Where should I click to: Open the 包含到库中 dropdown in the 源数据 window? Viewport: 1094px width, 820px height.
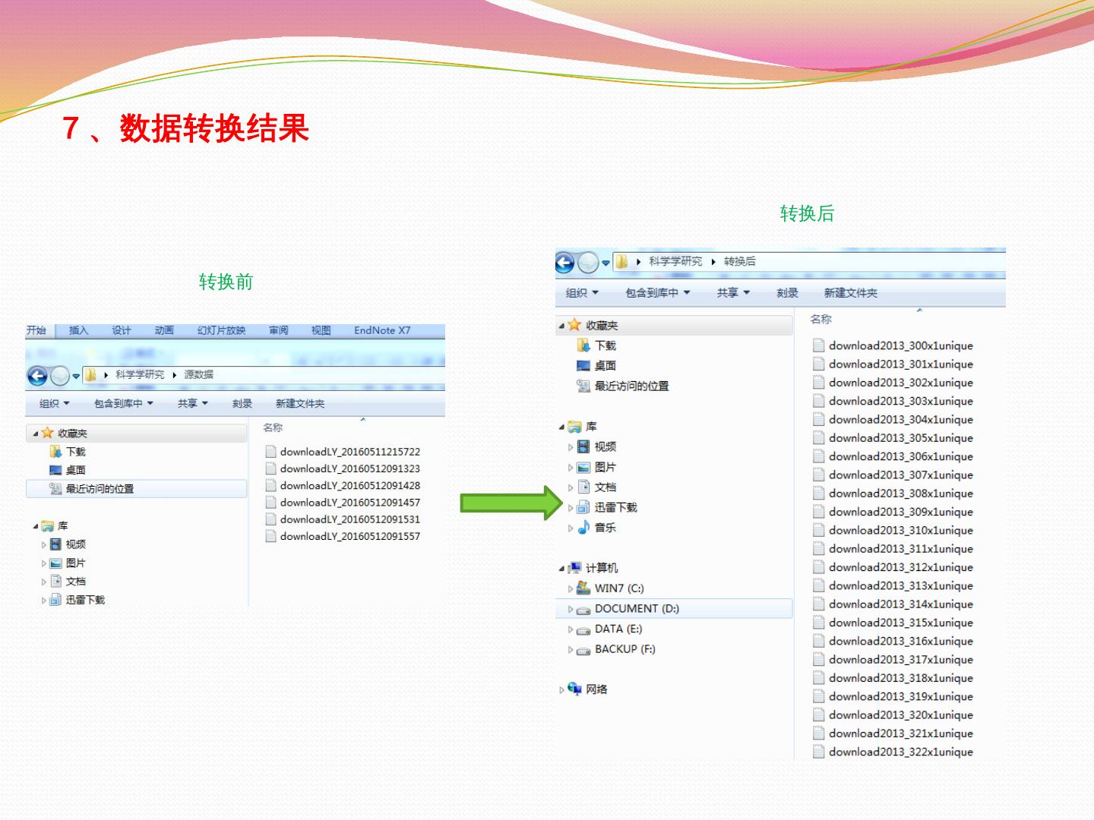(x=123, y=404)
